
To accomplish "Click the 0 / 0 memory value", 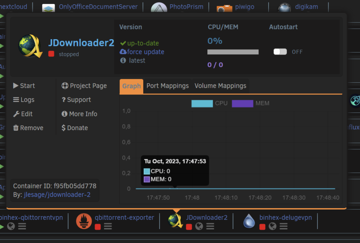I will [x=215, y=65].
